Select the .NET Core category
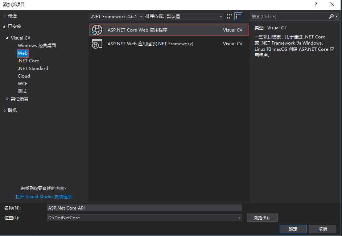This screenshot has width=342, height=236. [28, 61]
